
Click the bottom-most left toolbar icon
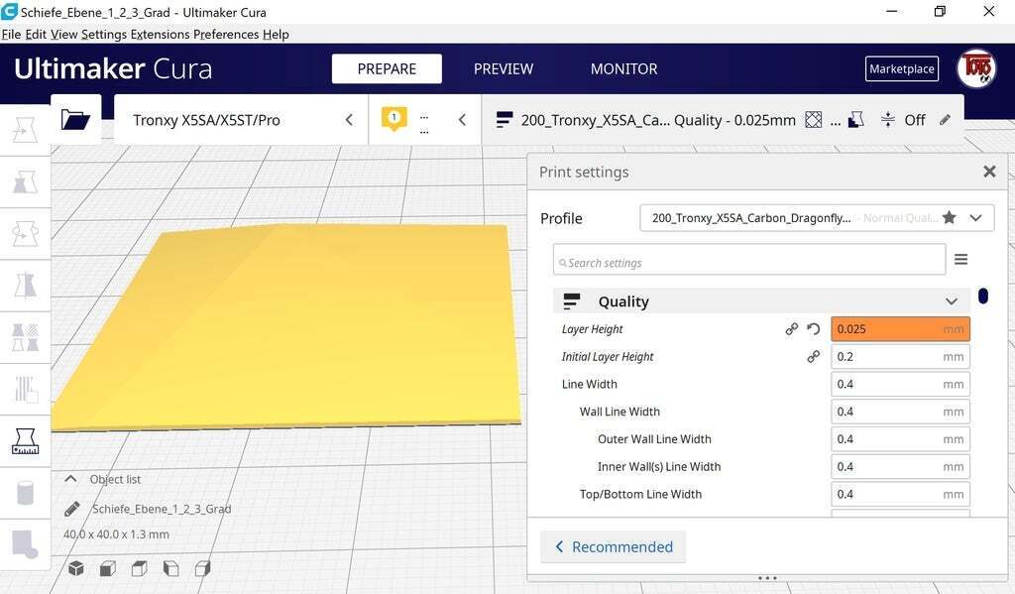(x=25, y=544)
